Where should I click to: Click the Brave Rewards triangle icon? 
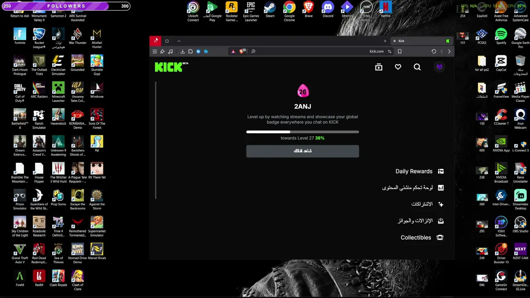click(x=233, y=51)
